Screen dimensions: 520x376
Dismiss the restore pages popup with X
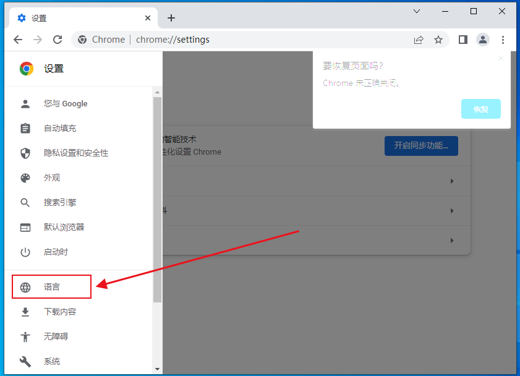tap(501, 58)
